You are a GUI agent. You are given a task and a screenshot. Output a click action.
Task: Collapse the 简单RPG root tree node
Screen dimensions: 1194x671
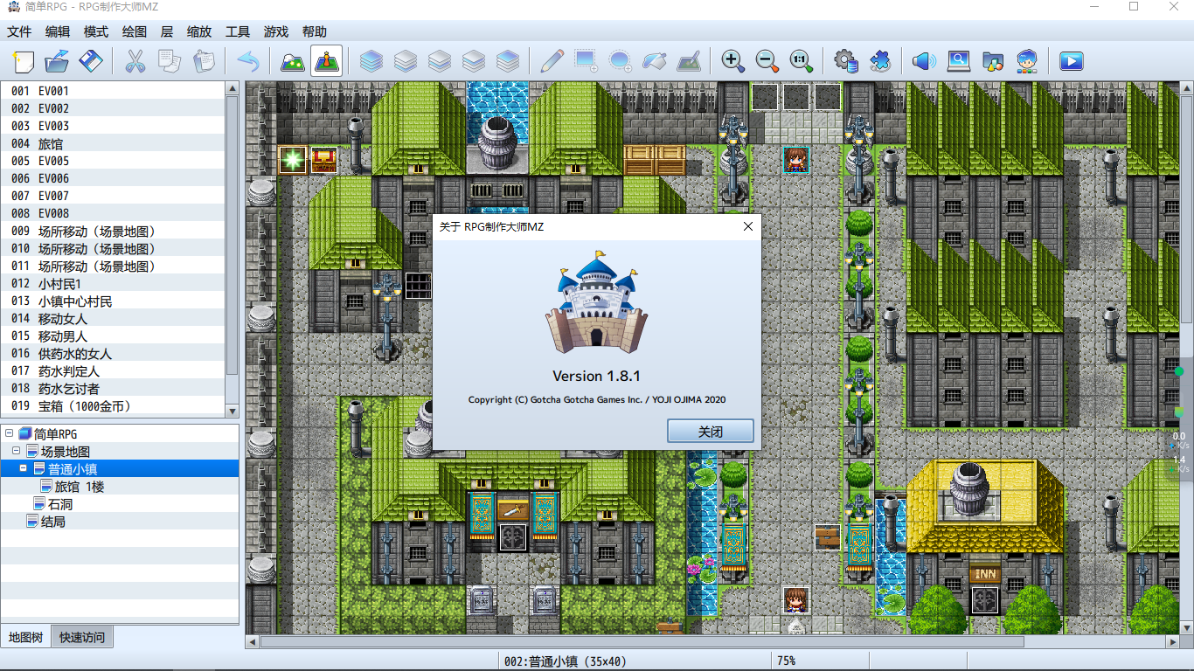tap(9, 434)
